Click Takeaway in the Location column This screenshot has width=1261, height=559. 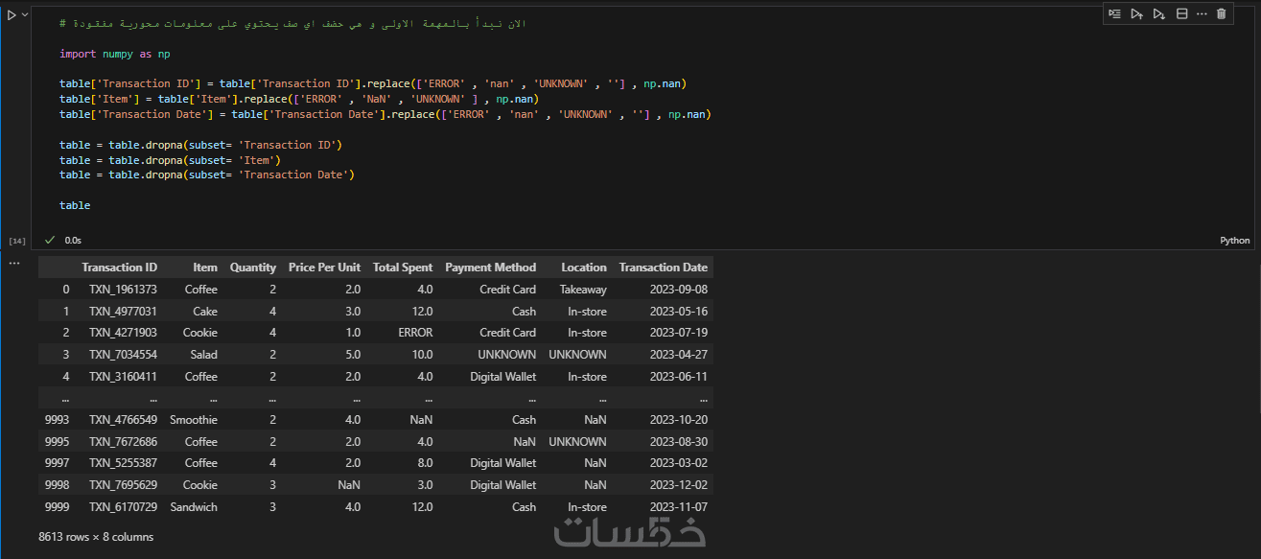(x=583, y=290)
